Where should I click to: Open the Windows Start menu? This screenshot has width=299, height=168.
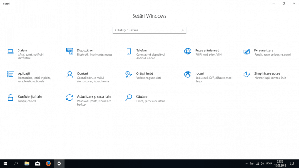coord(5,164)
